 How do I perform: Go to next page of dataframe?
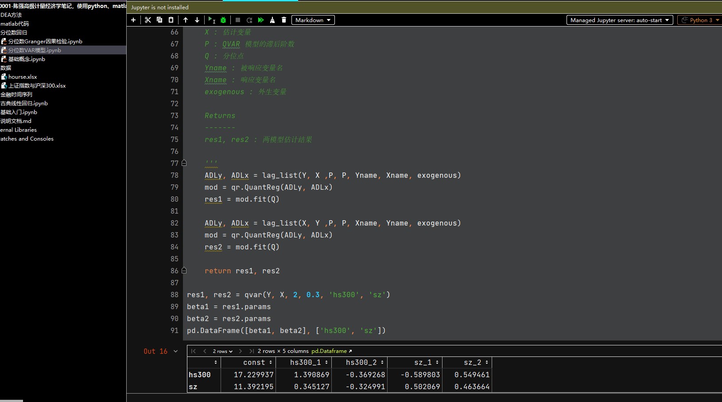tap(241, 351)
